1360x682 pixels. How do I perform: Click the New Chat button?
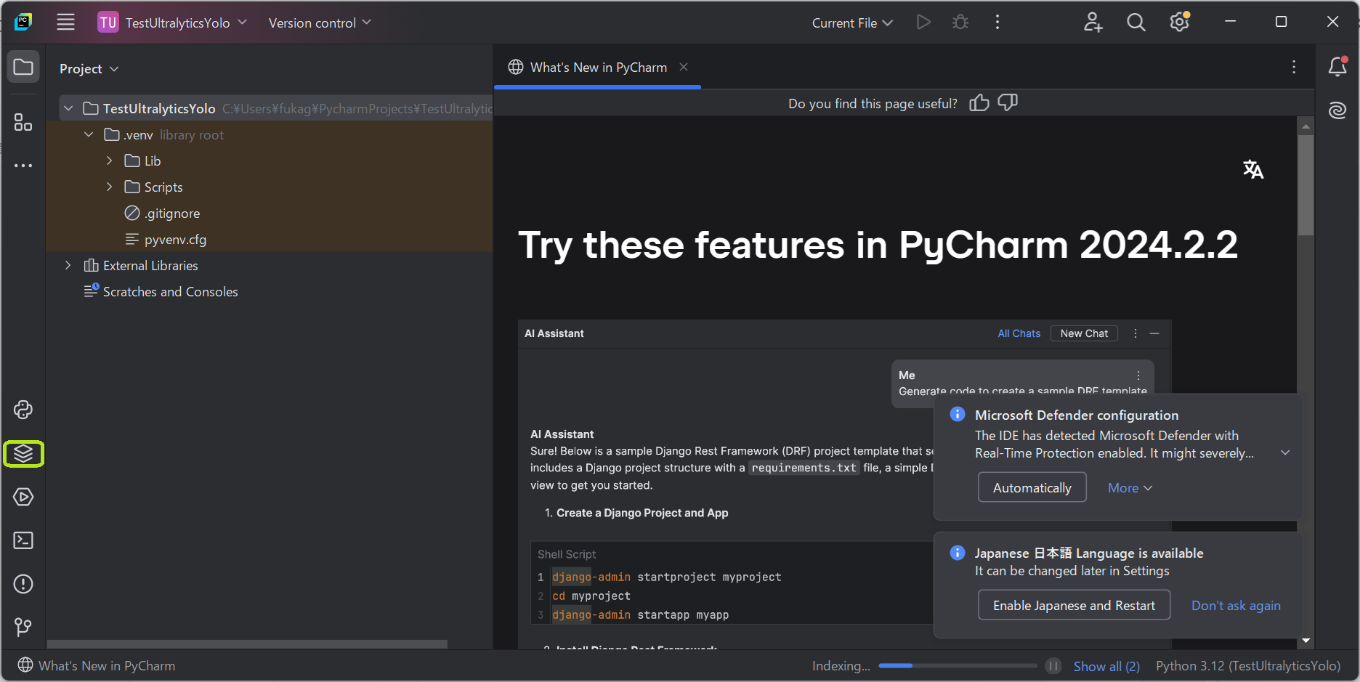[x=1084, y=333]
